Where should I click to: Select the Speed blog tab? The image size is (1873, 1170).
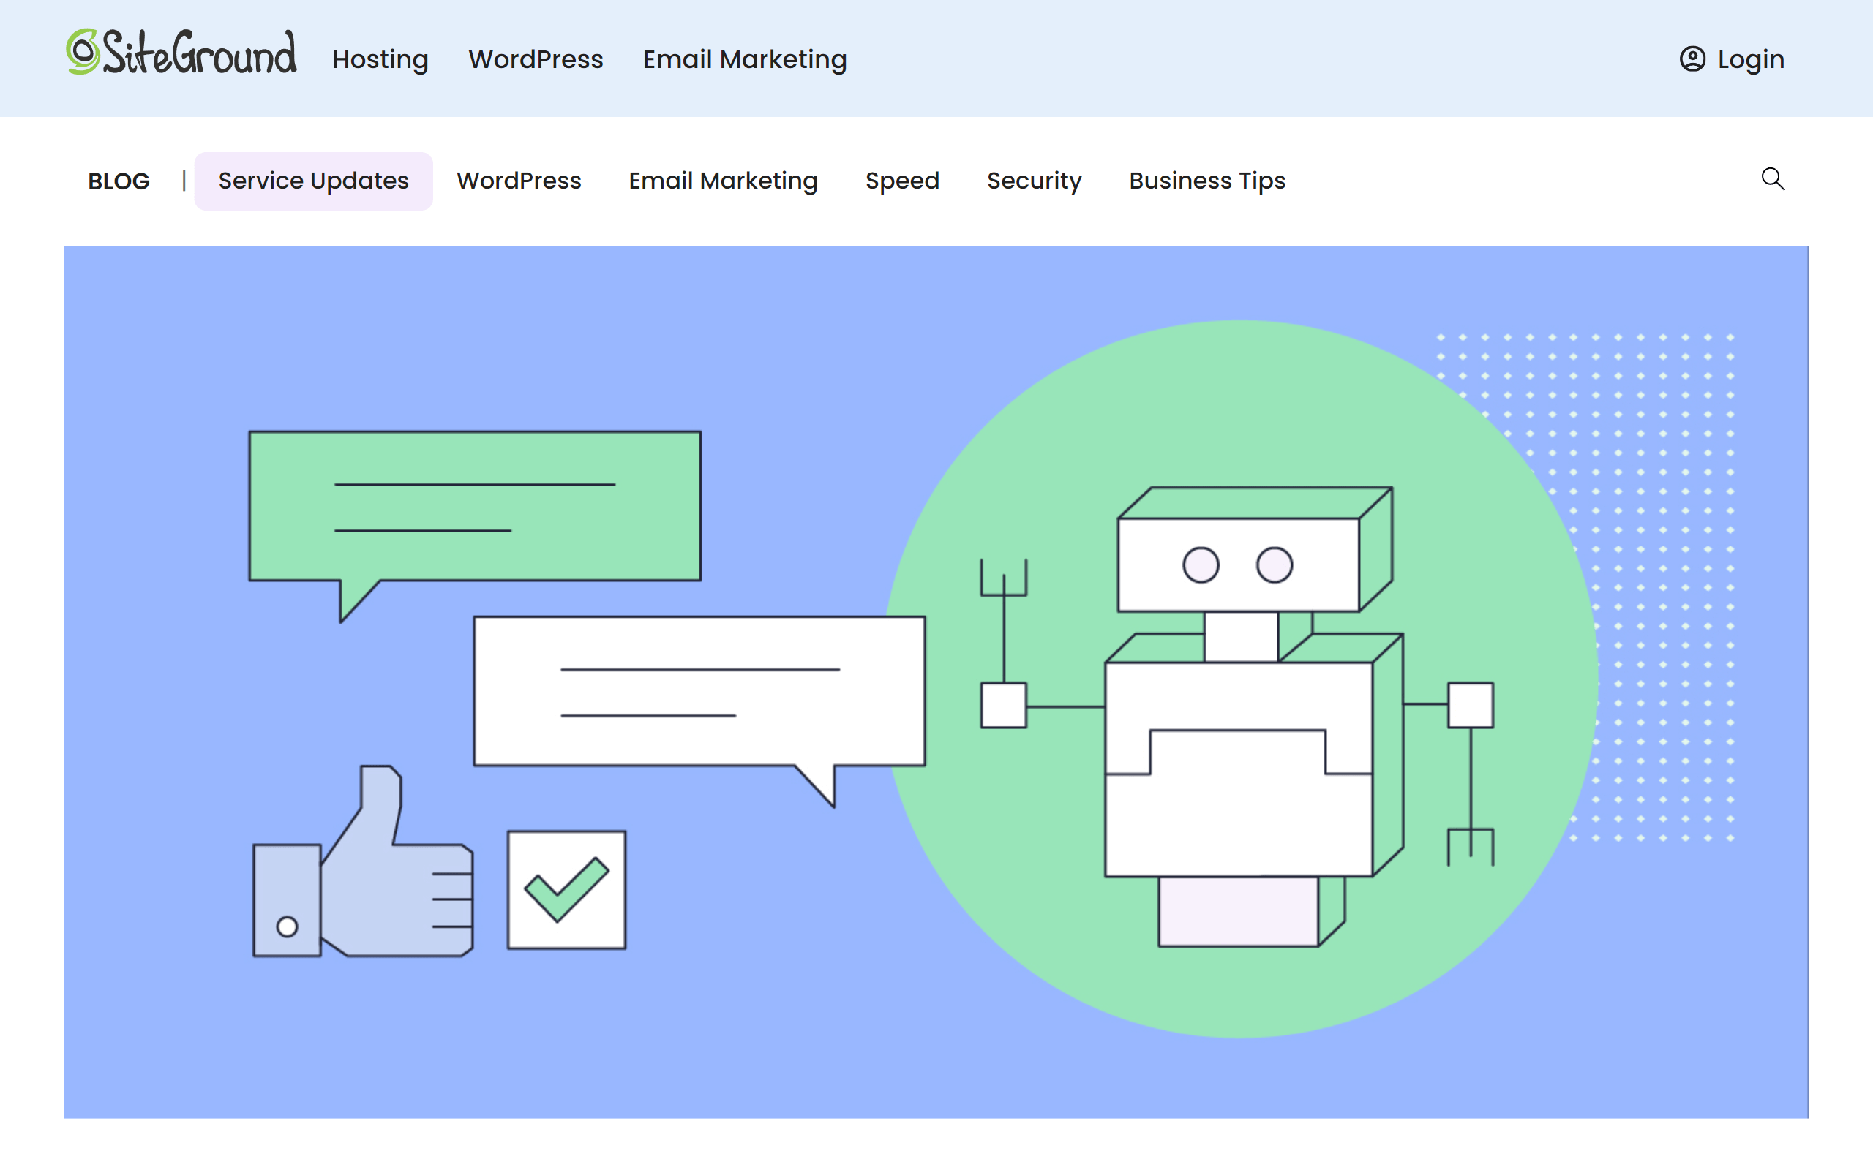pyautogui.click(x=901, y=179)
